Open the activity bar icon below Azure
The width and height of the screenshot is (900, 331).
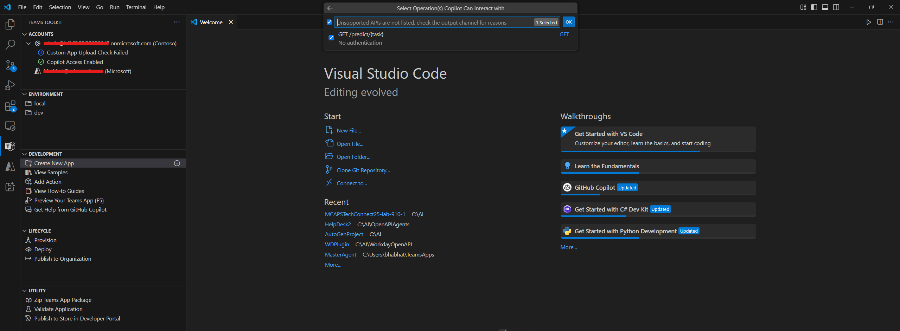10,187
